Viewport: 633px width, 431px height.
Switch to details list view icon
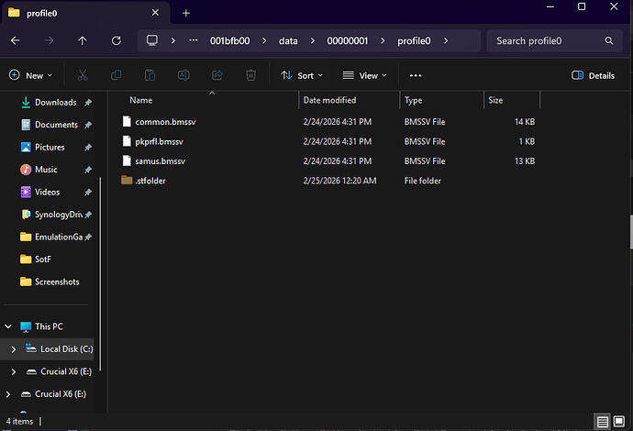tap(603, 421)
